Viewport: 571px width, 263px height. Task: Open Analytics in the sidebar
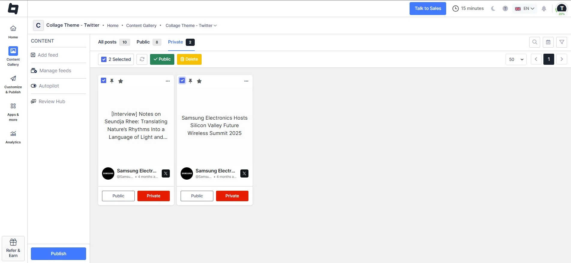point(13,137)
